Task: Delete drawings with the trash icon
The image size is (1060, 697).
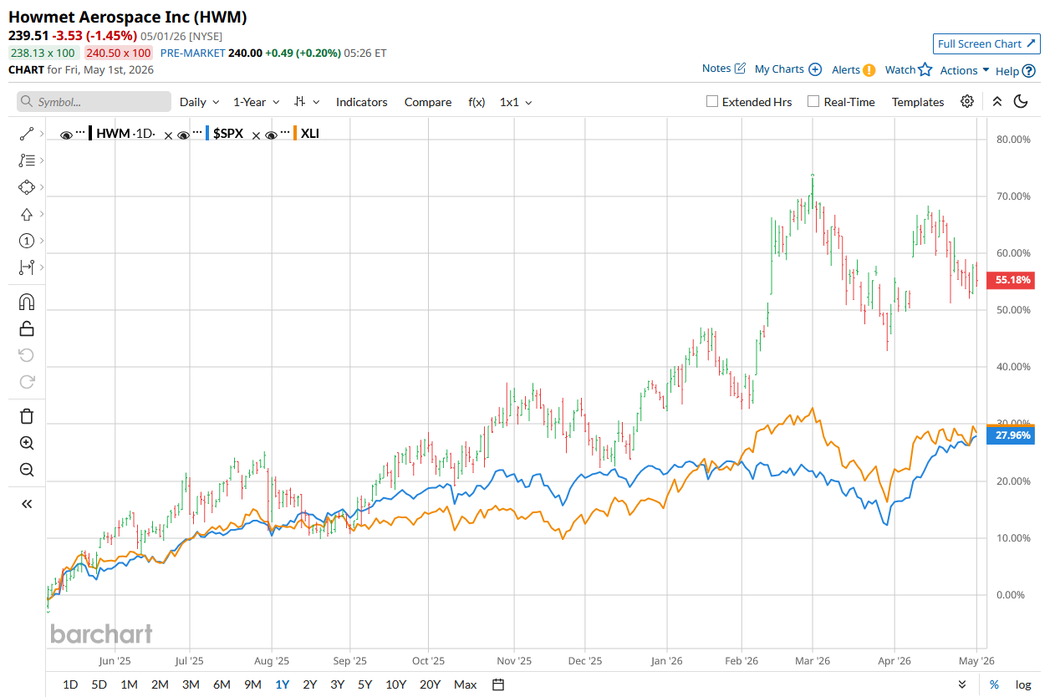Action: tap(26, 415)
